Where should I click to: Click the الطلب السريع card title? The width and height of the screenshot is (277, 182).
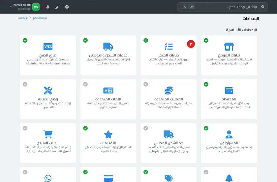click(48, 143)
